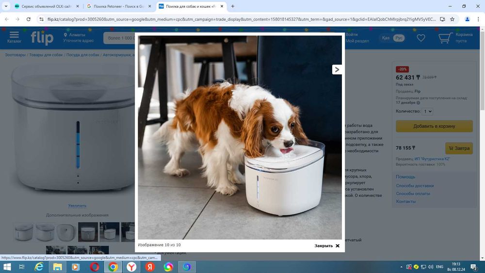Open a new browser tab
Screen dimensions: 485x273
233,6
